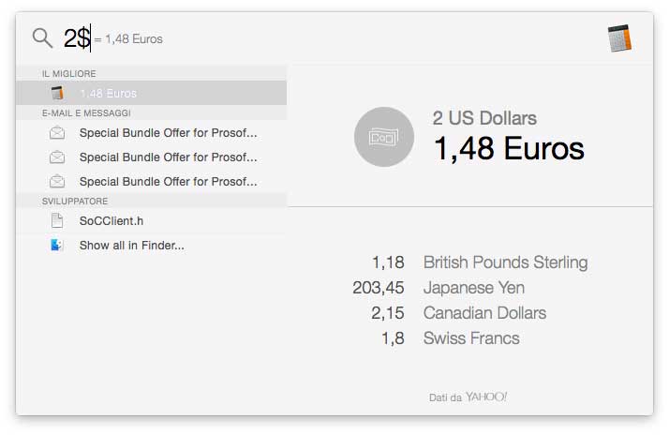This screenshot has height=435, width=669.
Task: Click the IL MIGLIORE section header
Action: 69,73
